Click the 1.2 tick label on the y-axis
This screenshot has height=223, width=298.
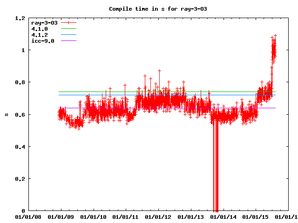pyautogui.click(x=20, y=18)
